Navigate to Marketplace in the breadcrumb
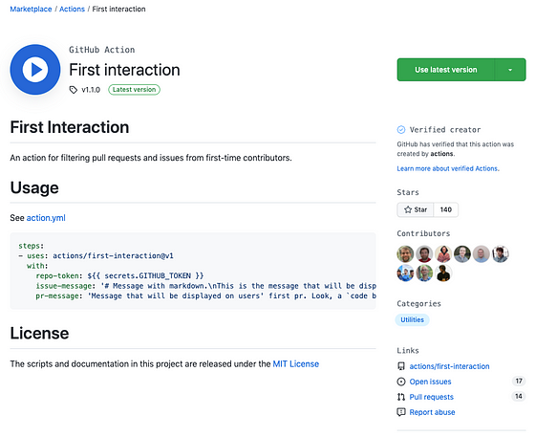This screenshot has width=535, height=437. click(31, 10)
